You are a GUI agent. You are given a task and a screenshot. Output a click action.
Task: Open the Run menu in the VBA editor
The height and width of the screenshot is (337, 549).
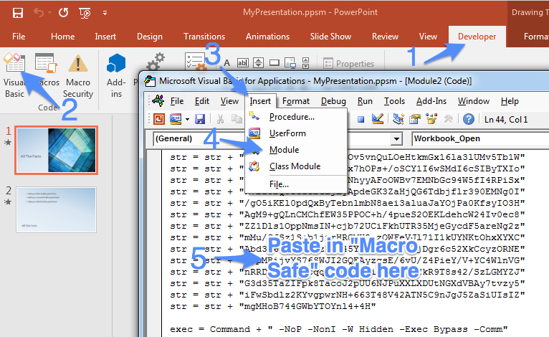(x=365, y=101)
